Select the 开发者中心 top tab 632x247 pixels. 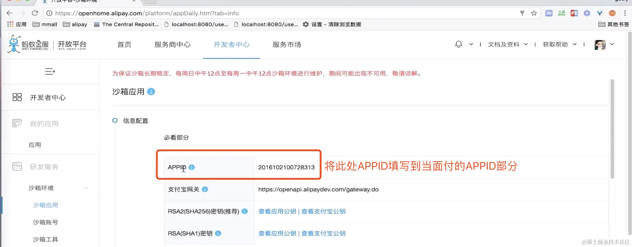tap(231, 44)
